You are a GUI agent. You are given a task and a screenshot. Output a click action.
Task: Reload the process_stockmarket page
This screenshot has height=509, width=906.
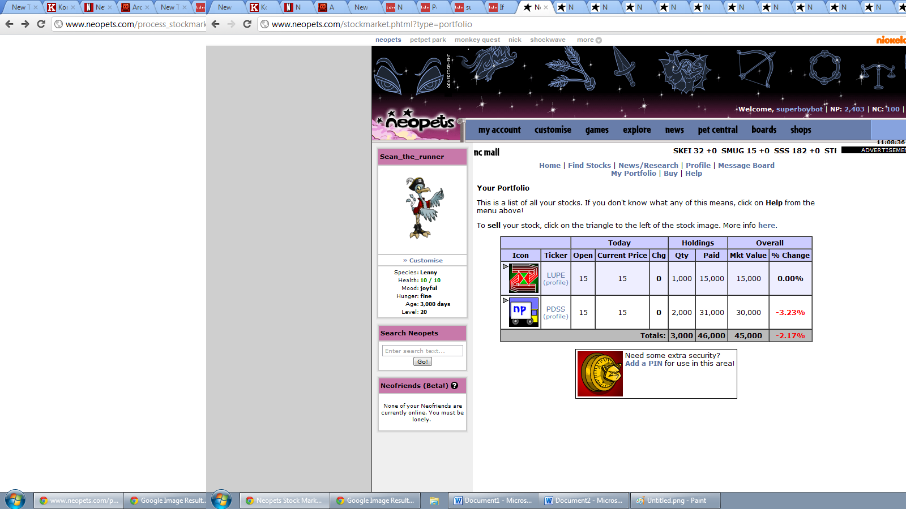point(41,24)
